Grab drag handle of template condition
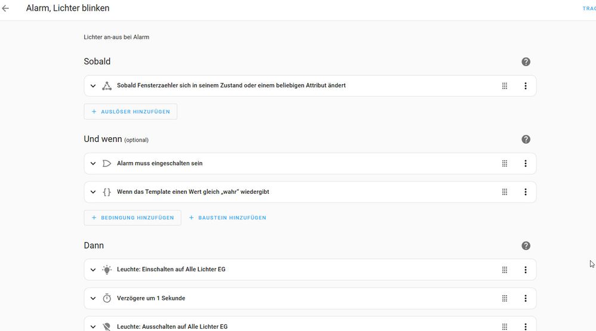 tap(505, 192)
